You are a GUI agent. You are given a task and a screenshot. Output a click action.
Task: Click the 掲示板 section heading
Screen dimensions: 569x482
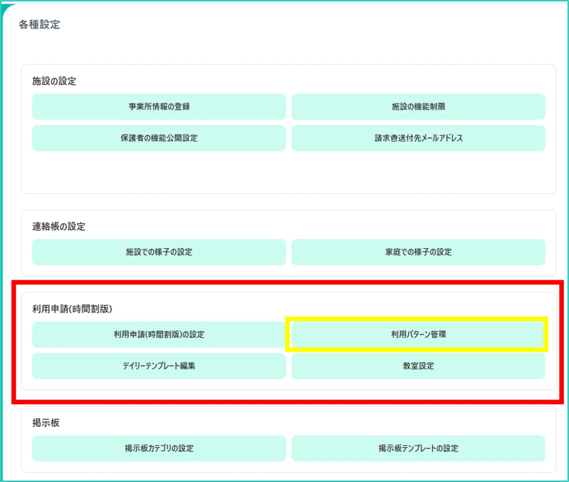click(x=46, y=423)
